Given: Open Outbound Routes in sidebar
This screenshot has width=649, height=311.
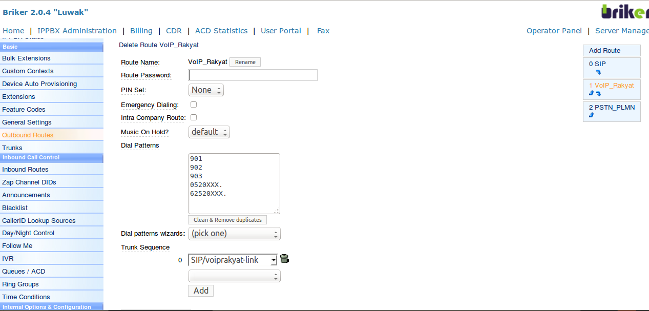Looking at the screenshot, I should pos(52,135).
